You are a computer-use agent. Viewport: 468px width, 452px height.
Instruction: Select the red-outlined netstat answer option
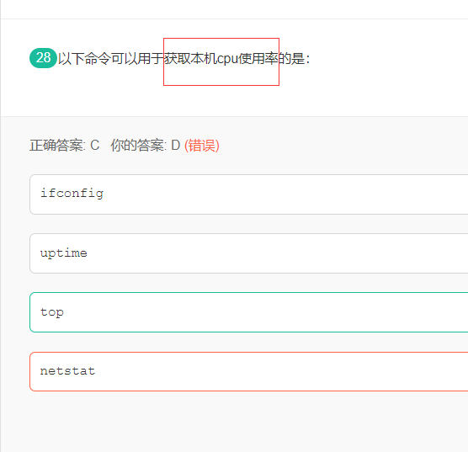pos(248,371)
